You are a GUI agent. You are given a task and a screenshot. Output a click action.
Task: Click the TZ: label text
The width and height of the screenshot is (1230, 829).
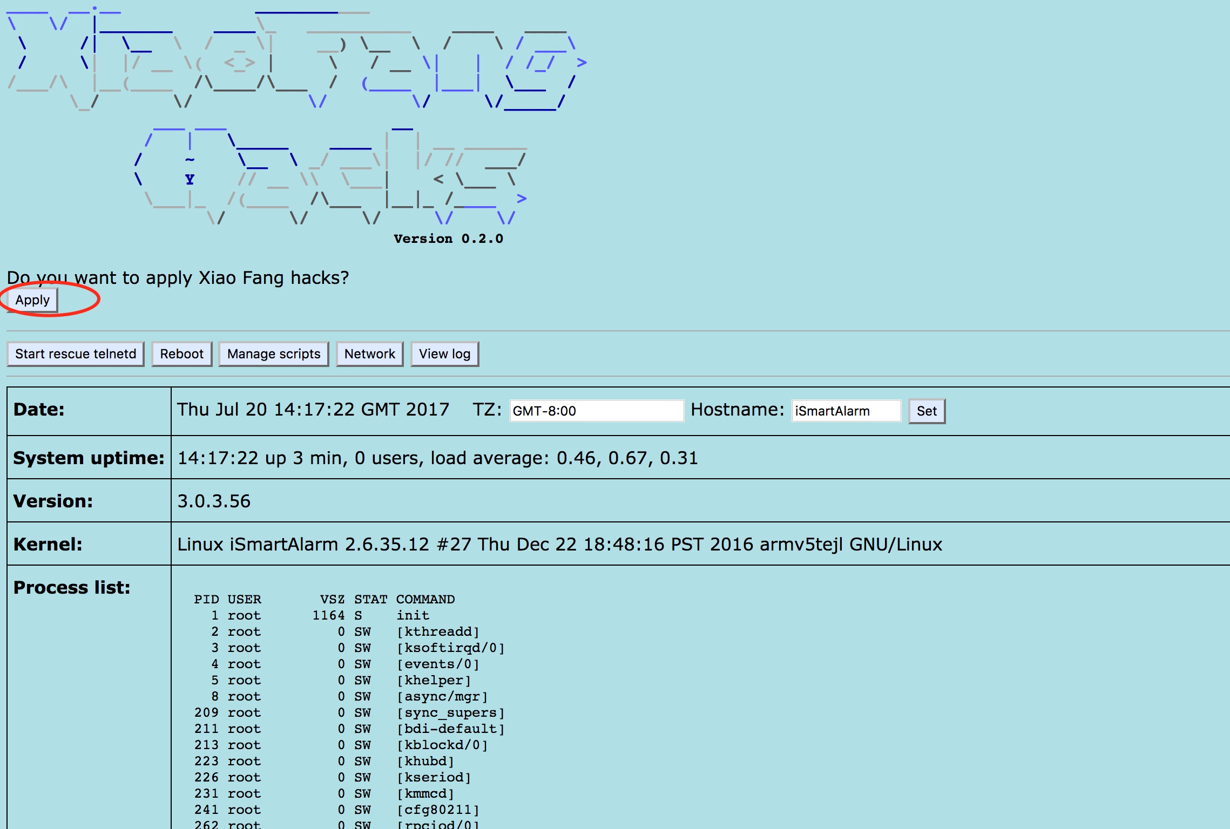pyautogui.click(x=487, y=410)
